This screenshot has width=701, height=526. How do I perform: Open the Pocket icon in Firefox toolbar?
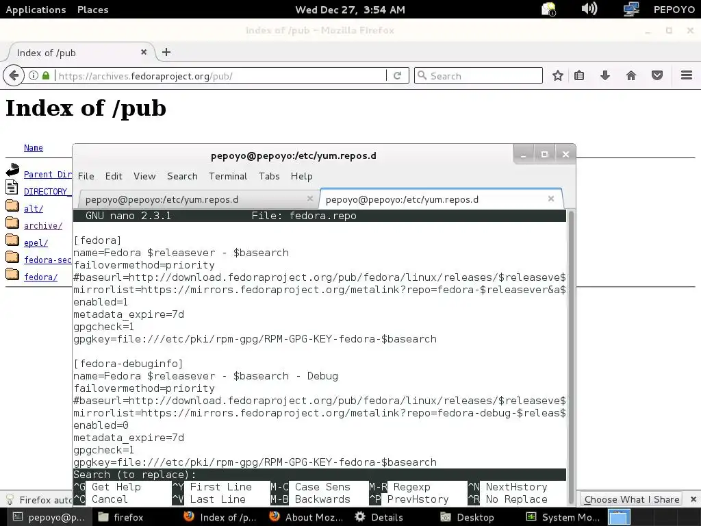point(657,75)
